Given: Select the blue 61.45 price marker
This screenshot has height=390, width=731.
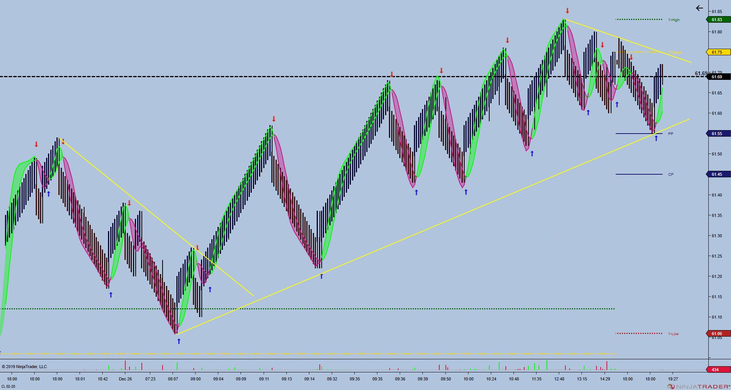Looking at the screenshot, I should [x=718, y=174].
